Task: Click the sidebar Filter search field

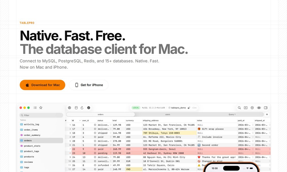Action: [x=41, y=115]
